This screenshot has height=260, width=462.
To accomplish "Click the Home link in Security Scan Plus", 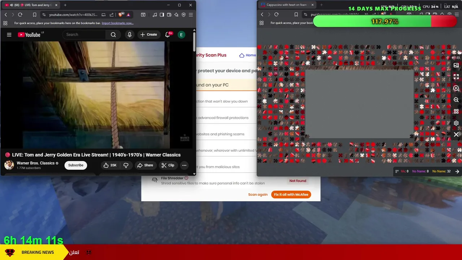I will (x=248, y=55).
